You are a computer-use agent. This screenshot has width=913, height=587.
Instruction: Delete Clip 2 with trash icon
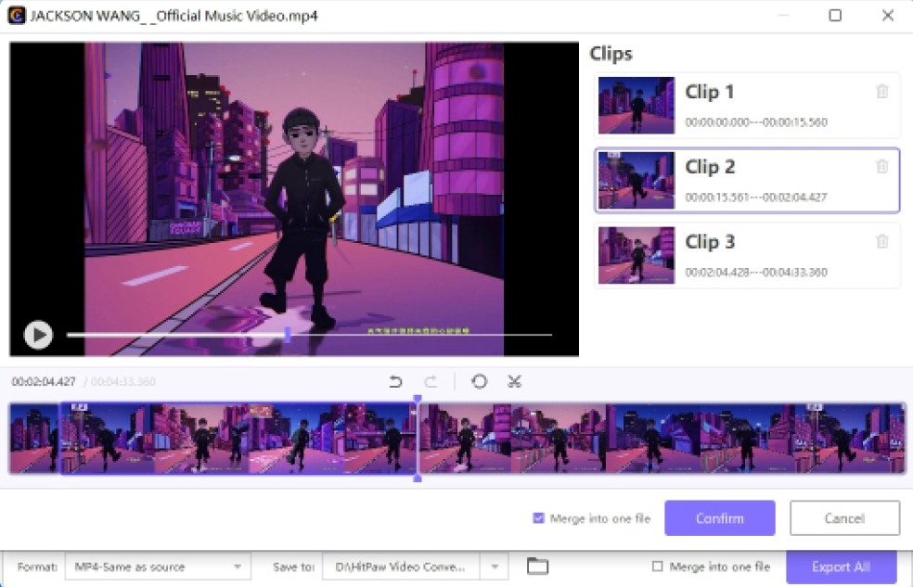pos(882,166)
